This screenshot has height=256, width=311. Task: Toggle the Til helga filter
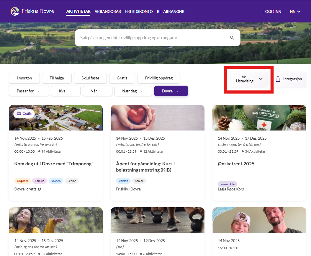tap(57, 78)
